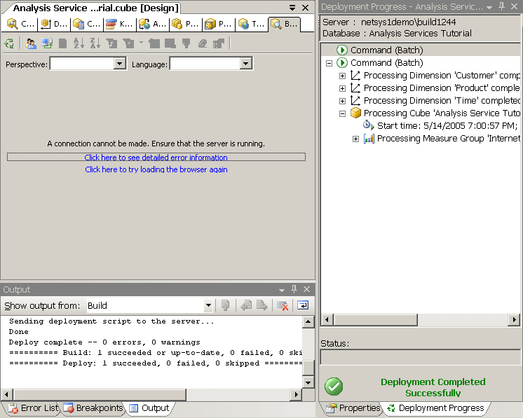Click the grayed paperclip link icon

tap(203, 43)
